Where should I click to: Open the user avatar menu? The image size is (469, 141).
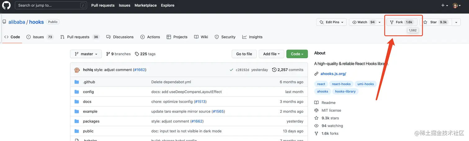pyautogui.click(x=457, y=5)
